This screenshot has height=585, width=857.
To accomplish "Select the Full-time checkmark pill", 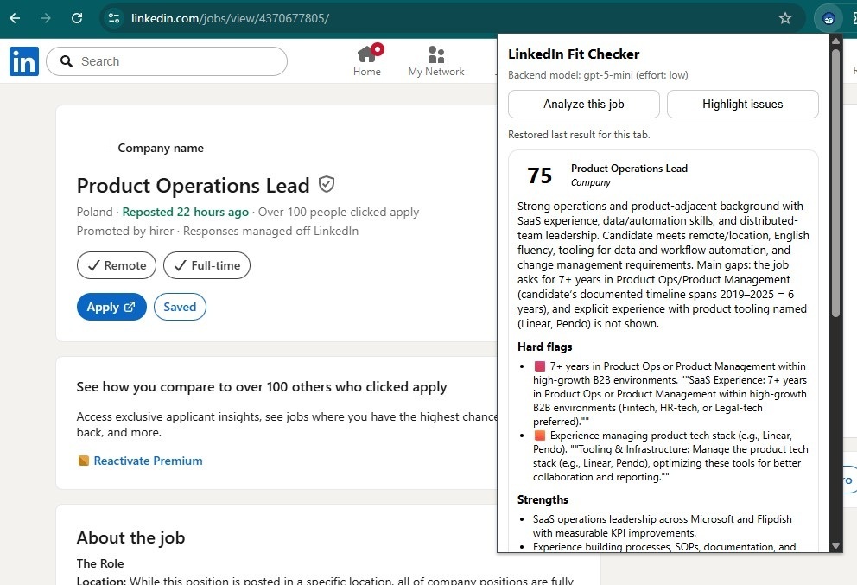I will pos(206,265).
